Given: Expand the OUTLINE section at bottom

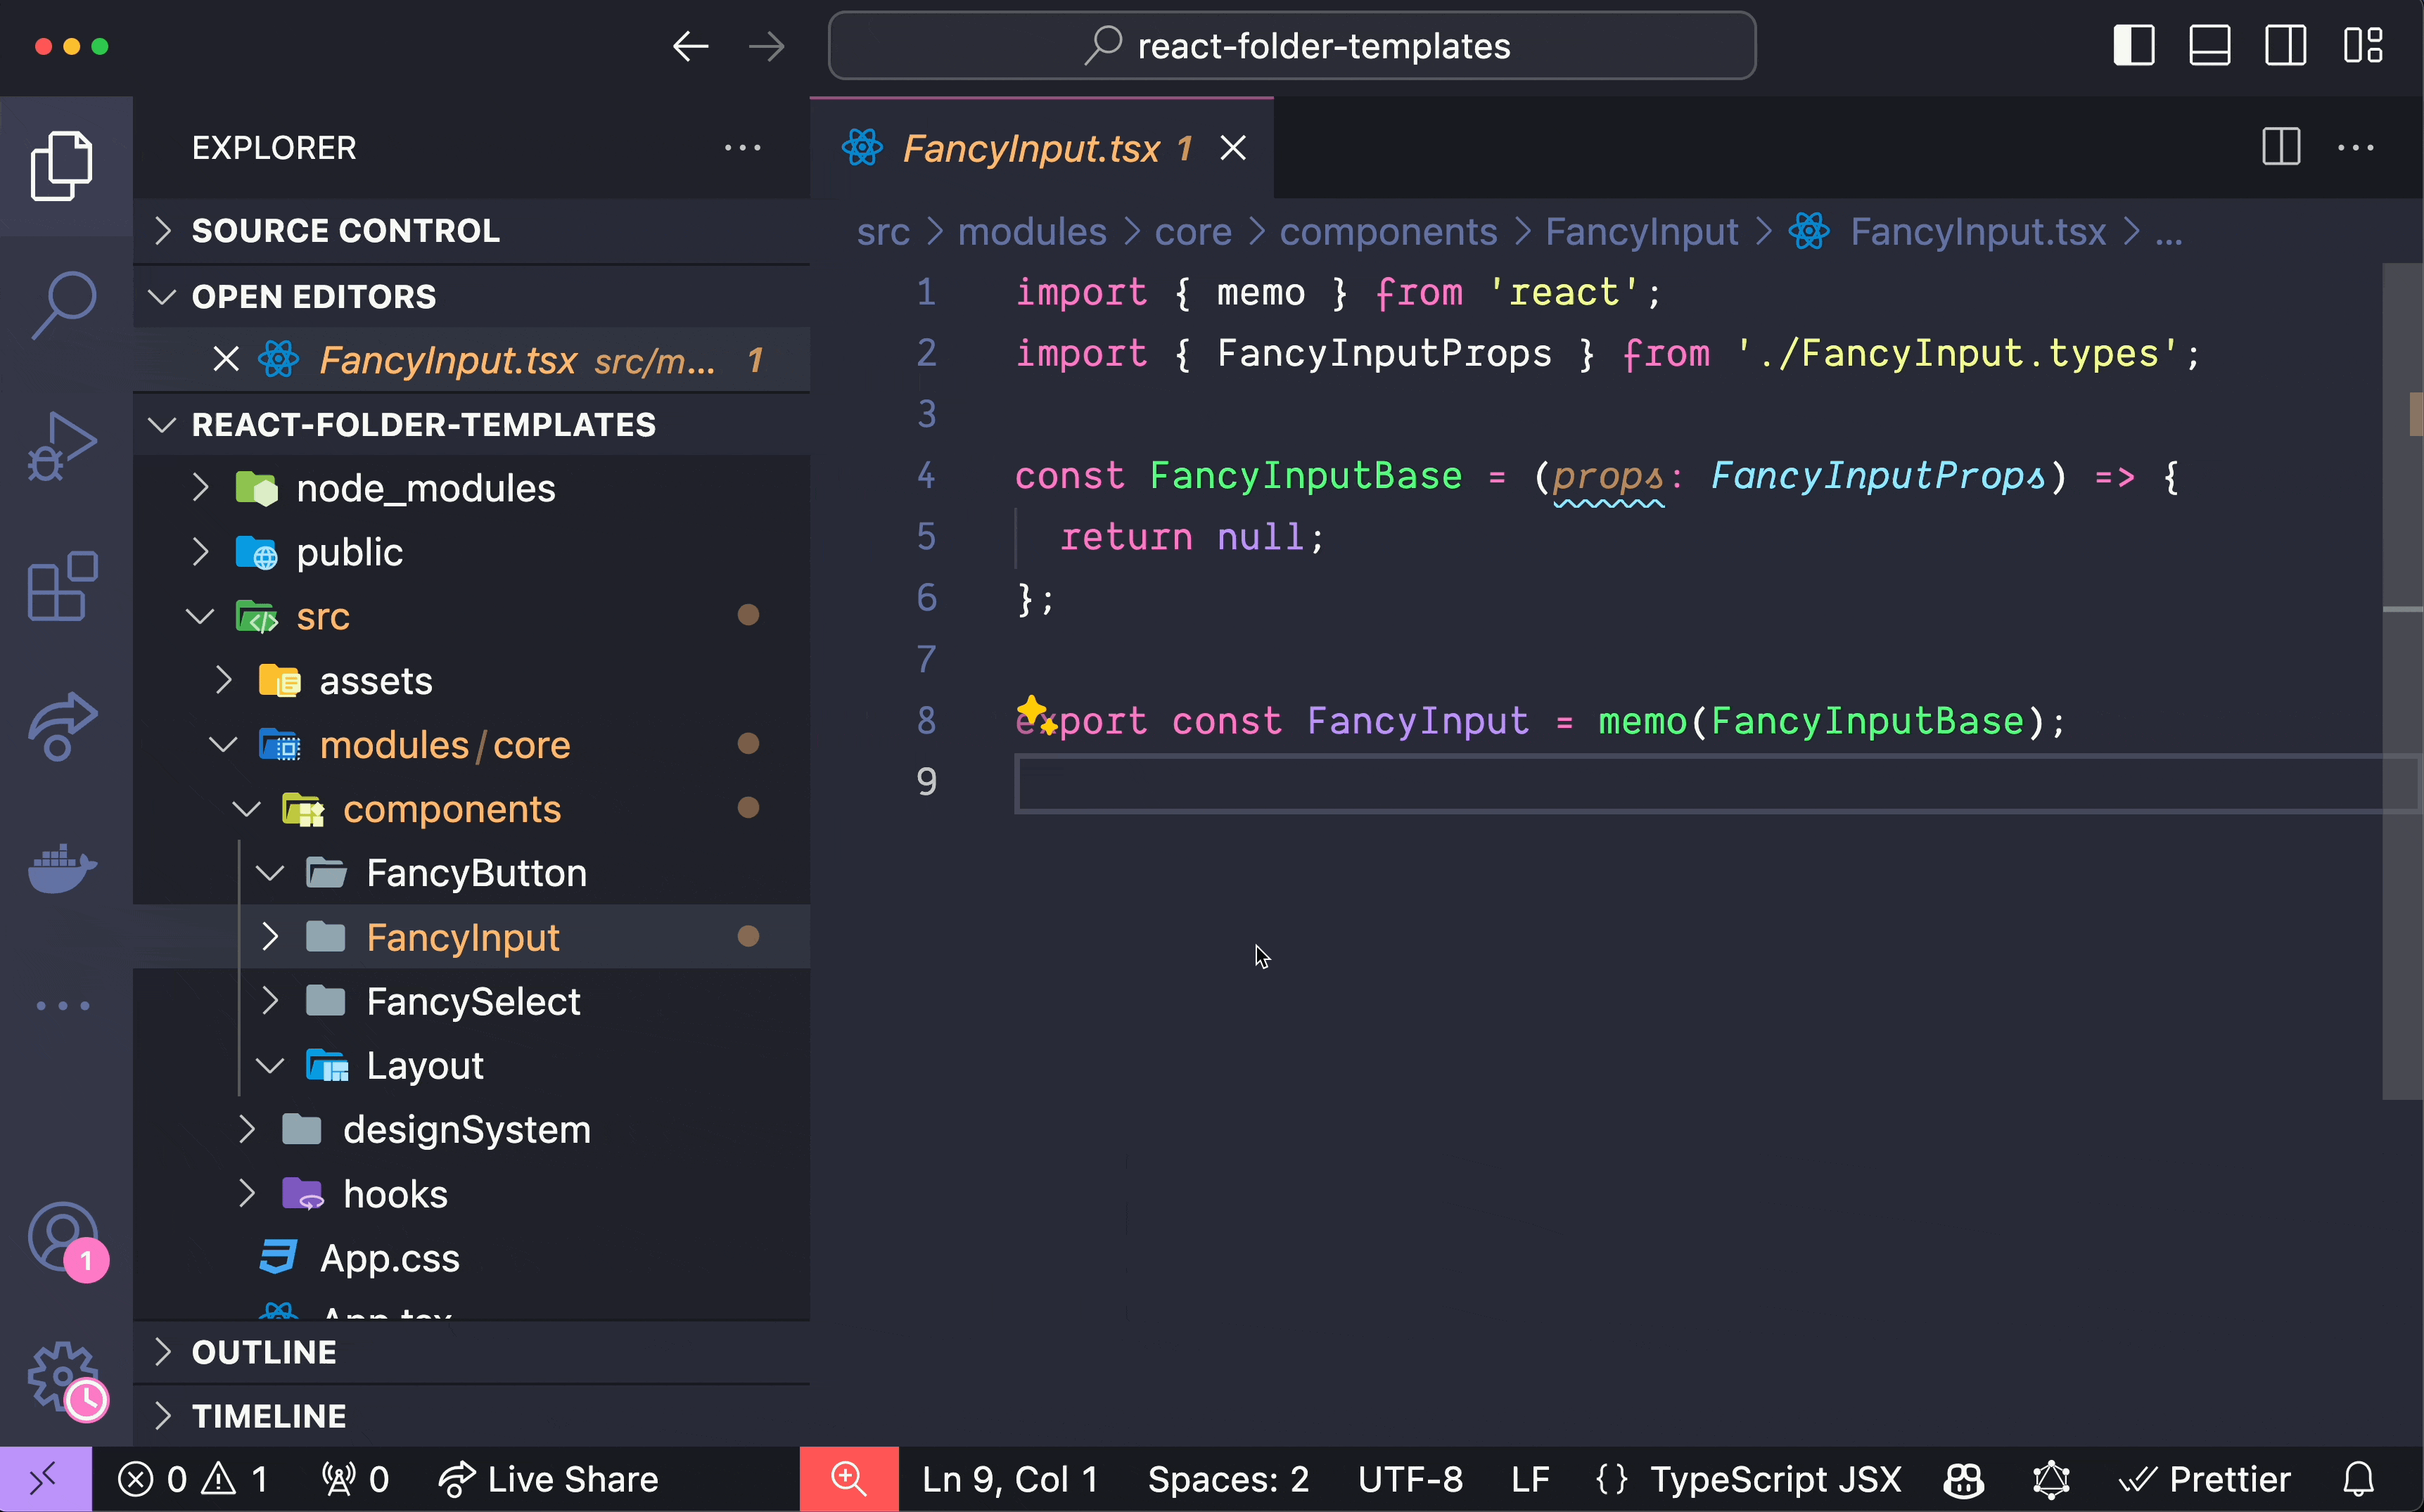Looking at the screenshot, I should coord(165,1350).
